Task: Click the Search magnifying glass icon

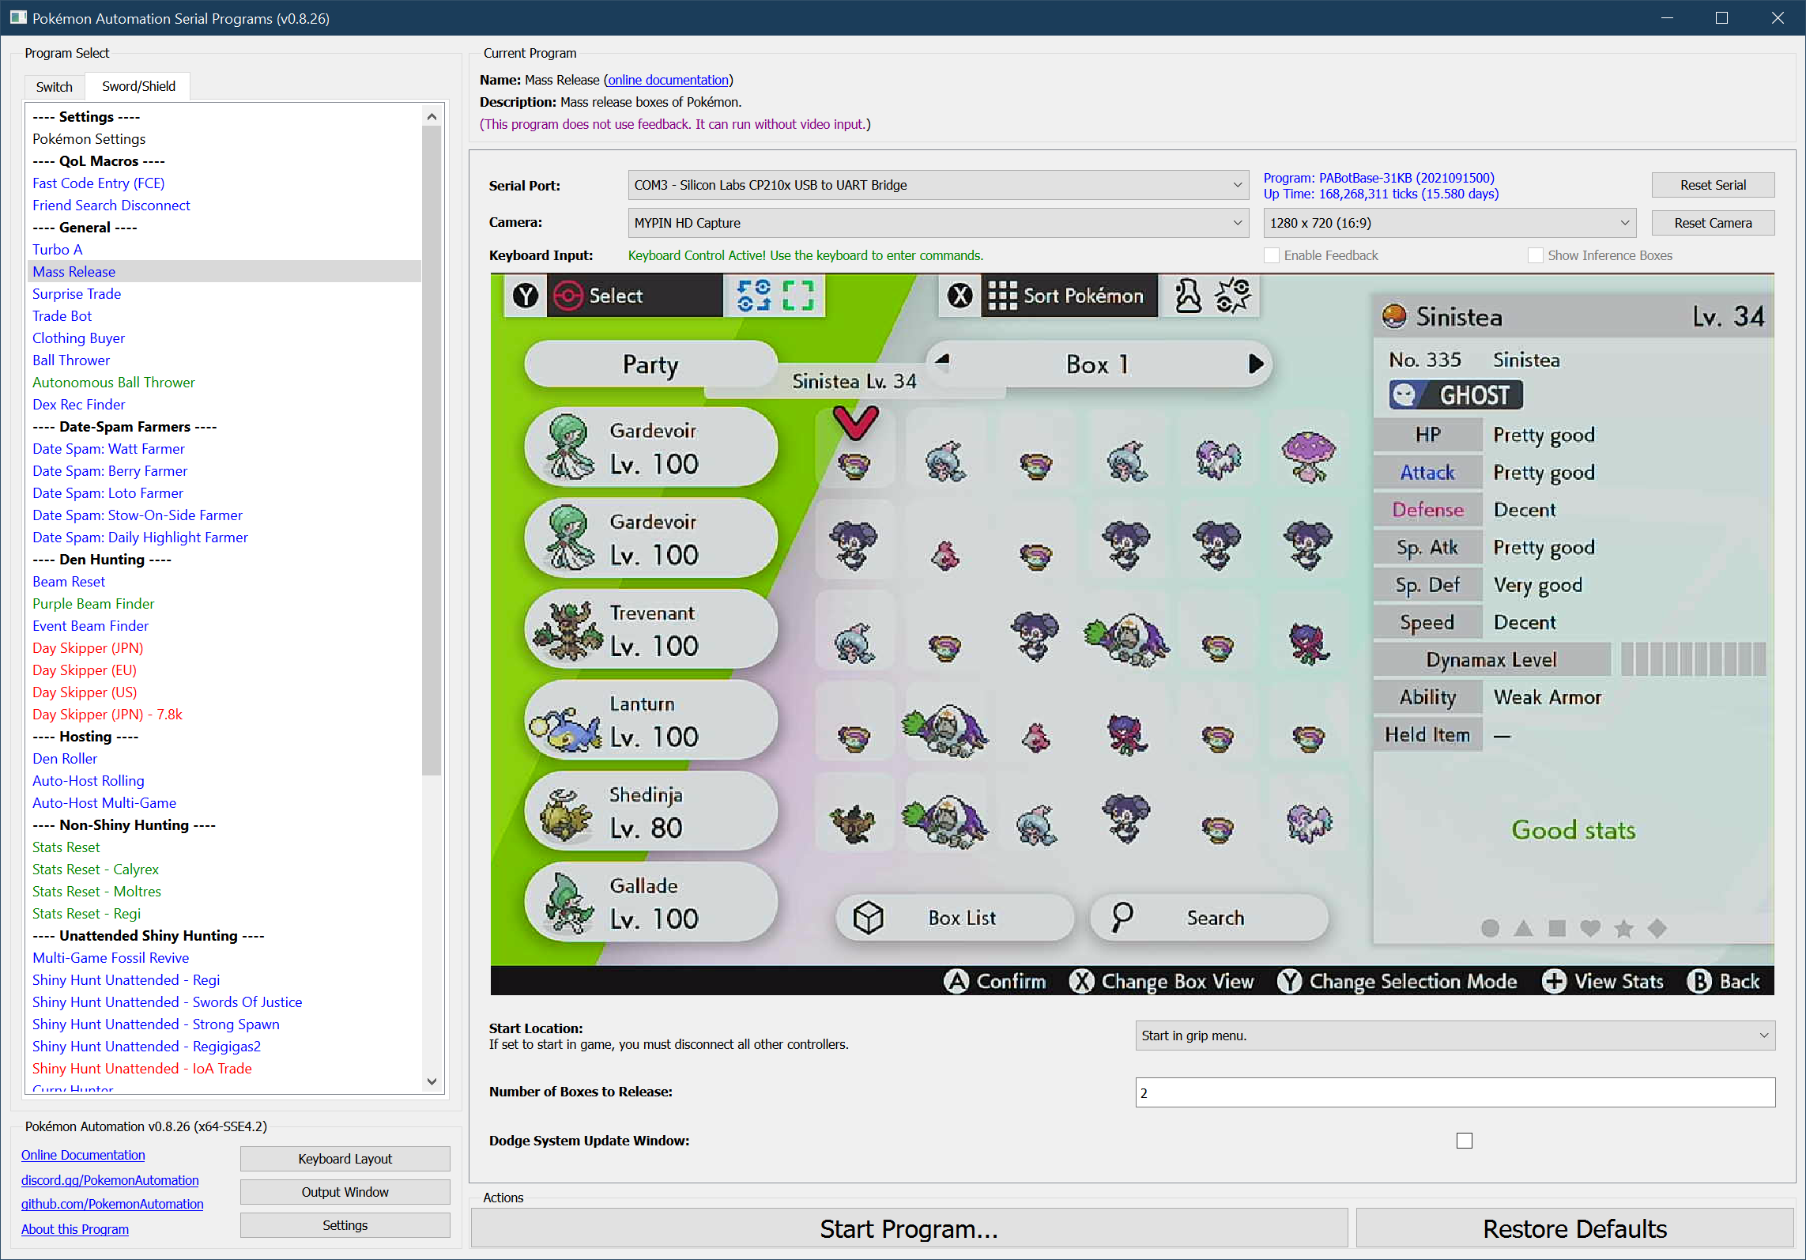Action: (x=1122, y=917)
